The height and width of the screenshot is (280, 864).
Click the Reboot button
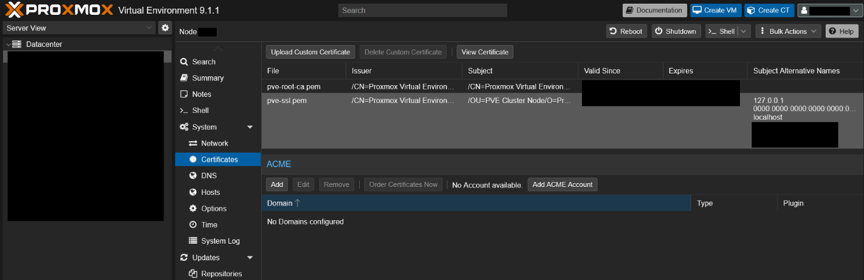coord(626,31)
